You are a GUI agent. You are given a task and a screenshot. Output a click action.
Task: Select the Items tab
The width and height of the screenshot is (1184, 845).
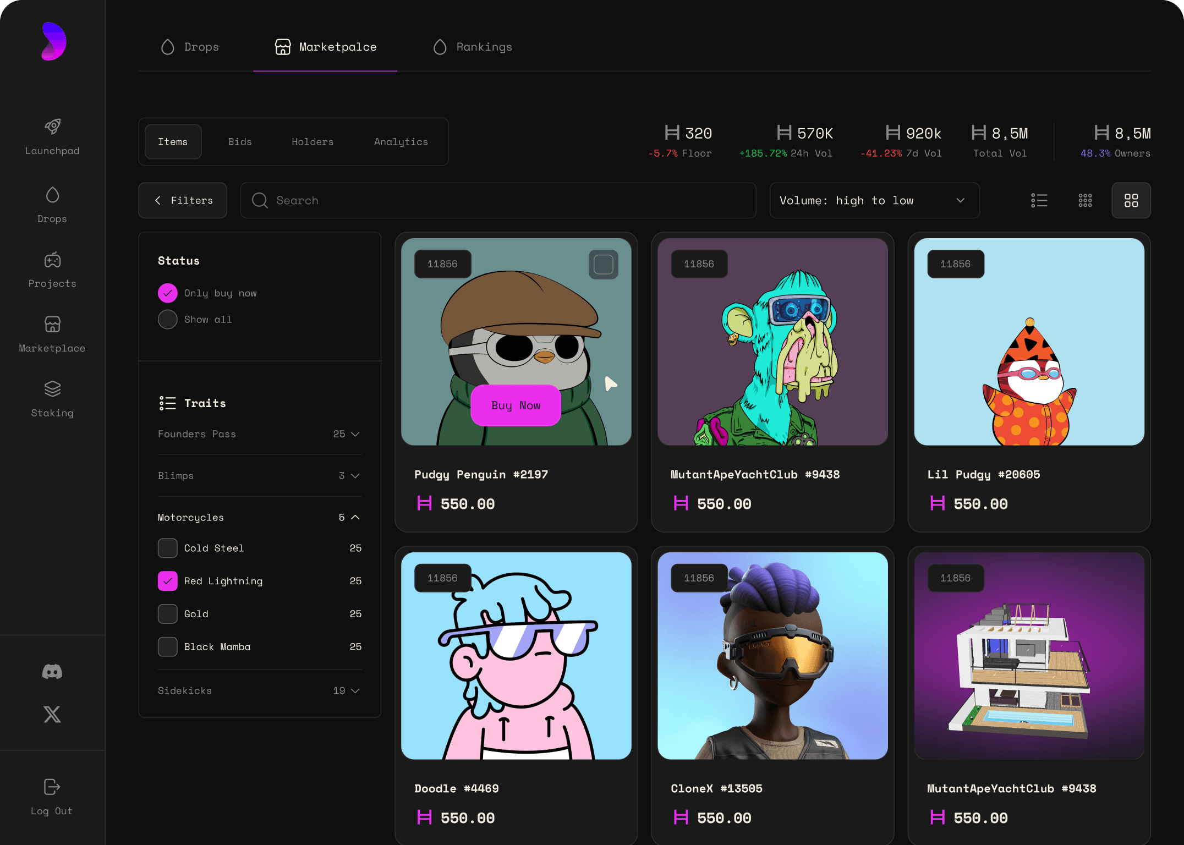tap(173, 142)
